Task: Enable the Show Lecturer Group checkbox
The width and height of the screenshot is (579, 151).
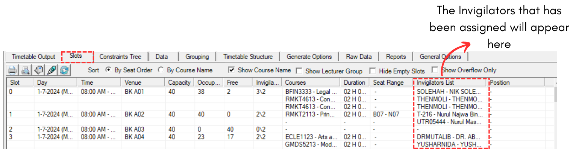Action: (x=299, y=71)
